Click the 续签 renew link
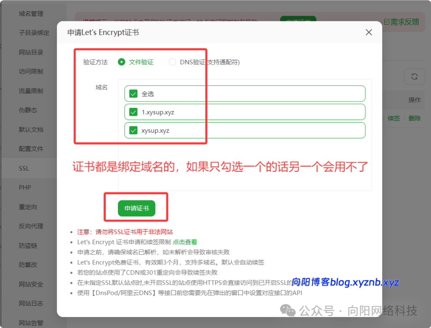This screenshot has width=431, height=328. [x=394, y=118]
